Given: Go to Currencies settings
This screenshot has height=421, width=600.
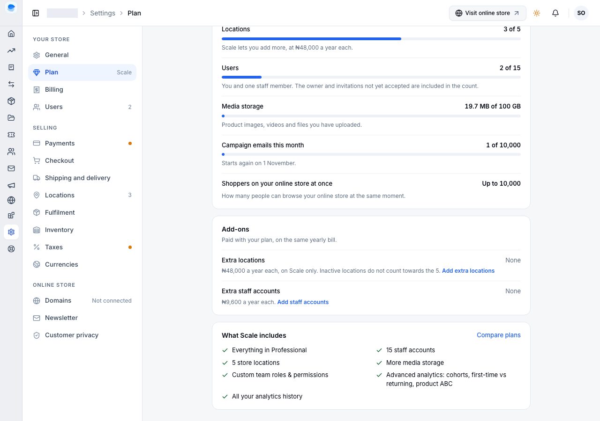Looking at the screenshot, I should click(82, 265).
